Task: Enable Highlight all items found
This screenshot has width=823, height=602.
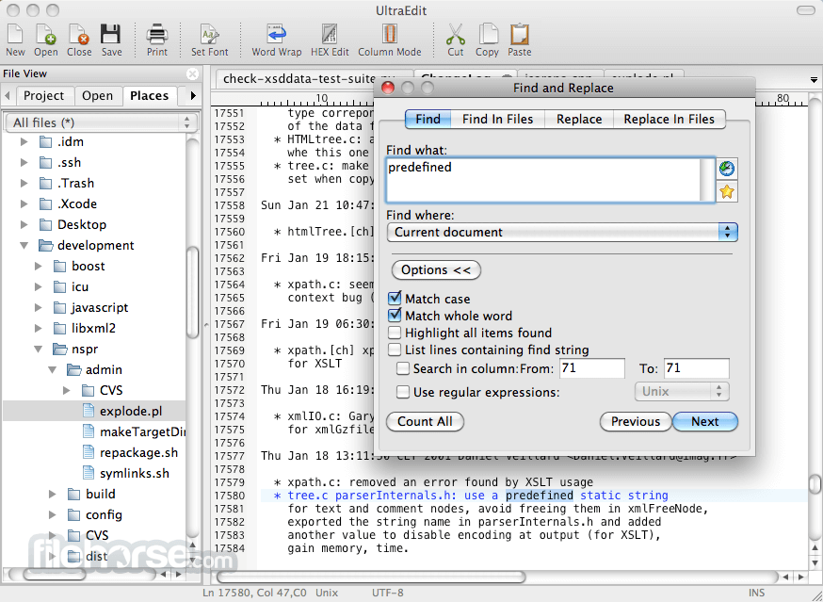Action: (395, 333)
